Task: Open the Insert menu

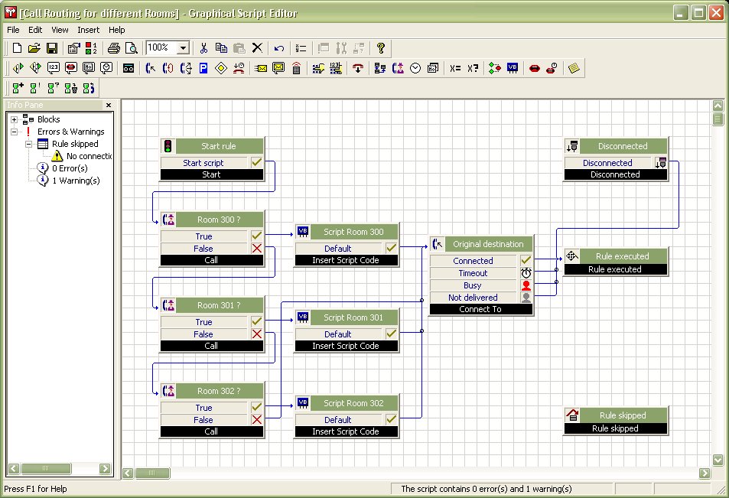Action: tap(88, 30)
